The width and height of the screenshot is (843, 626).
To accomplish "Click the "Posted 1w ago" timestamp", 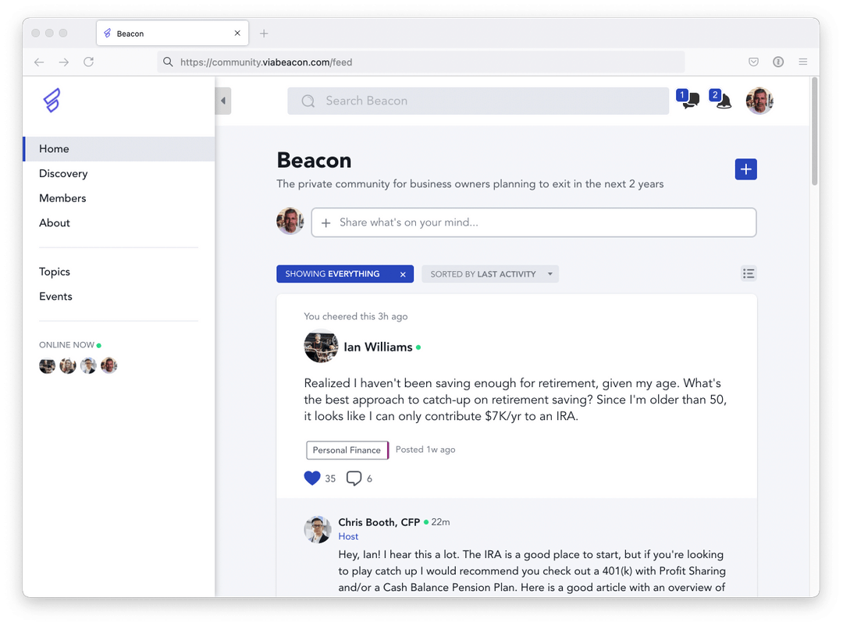I will click(425, 450).
